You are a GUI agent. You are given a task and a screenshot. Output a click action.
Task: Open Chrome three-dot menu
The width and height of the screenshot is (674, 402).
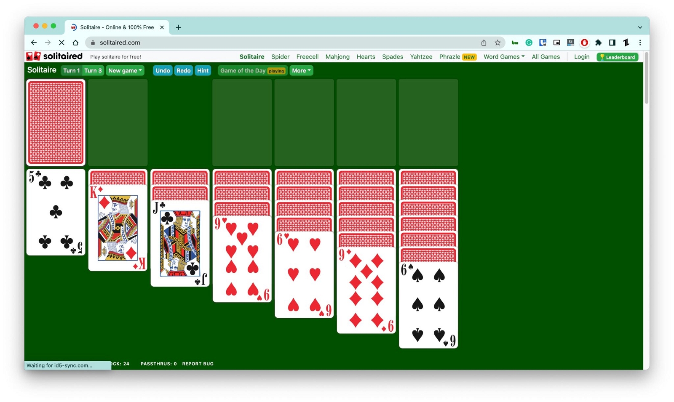(x=640, y=43)
